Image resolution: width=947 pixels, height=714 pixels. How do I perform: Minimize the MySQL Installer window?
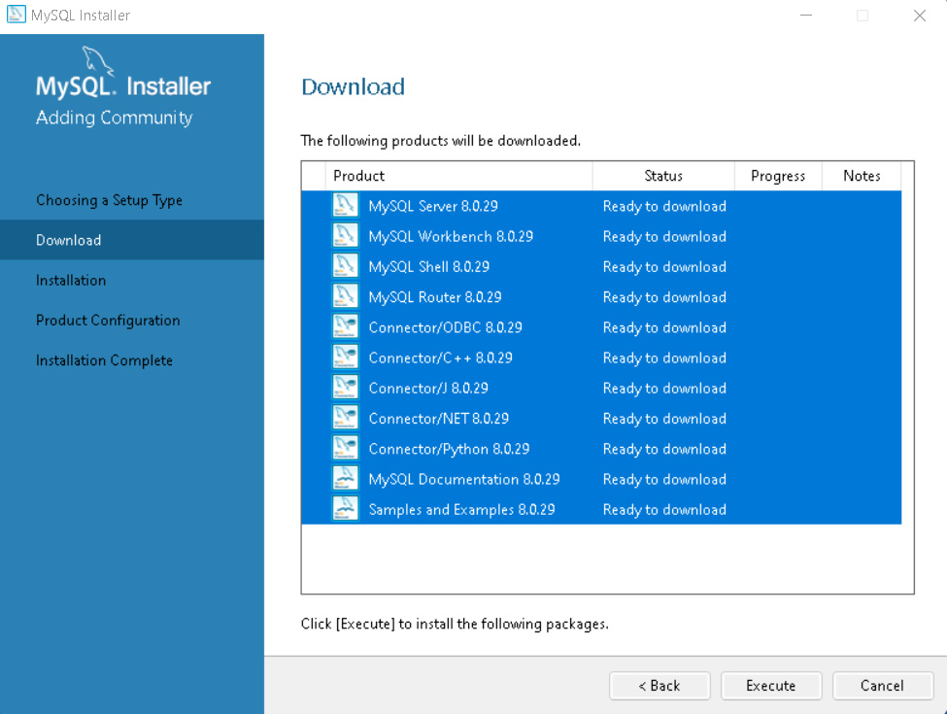pos(805,16)
